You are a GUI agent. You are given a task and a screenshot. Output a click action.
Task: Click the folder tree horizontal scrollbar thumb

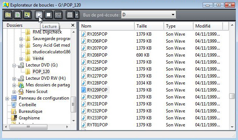pos(28,127)
